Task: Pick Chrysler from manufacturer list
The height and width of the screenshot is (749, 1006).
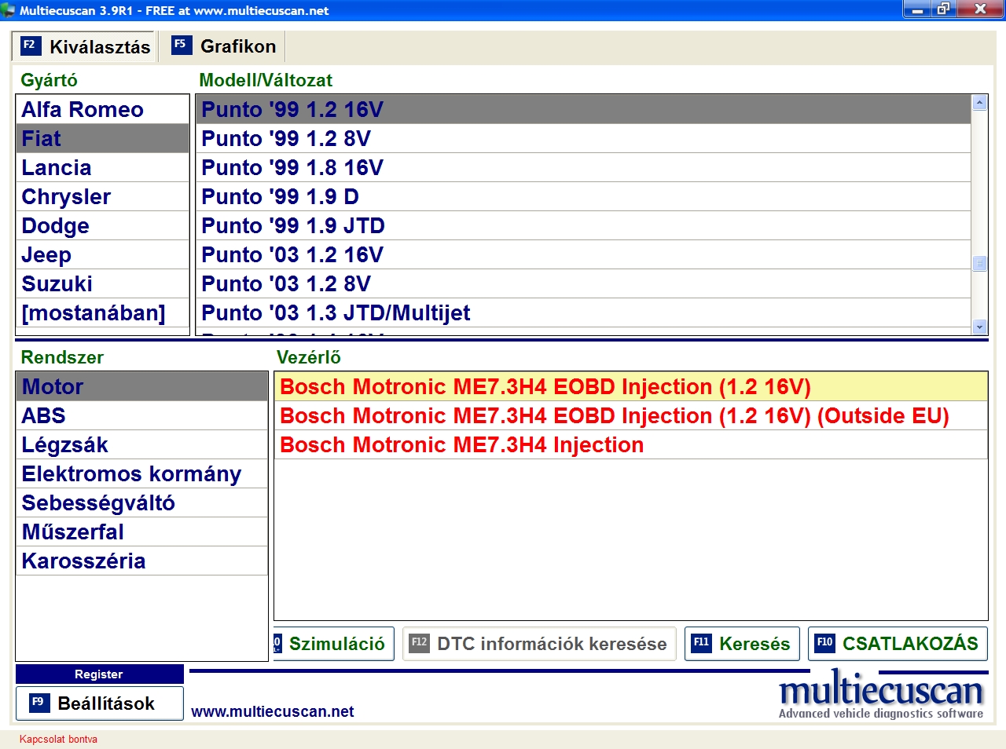Action: pos(102,197)
